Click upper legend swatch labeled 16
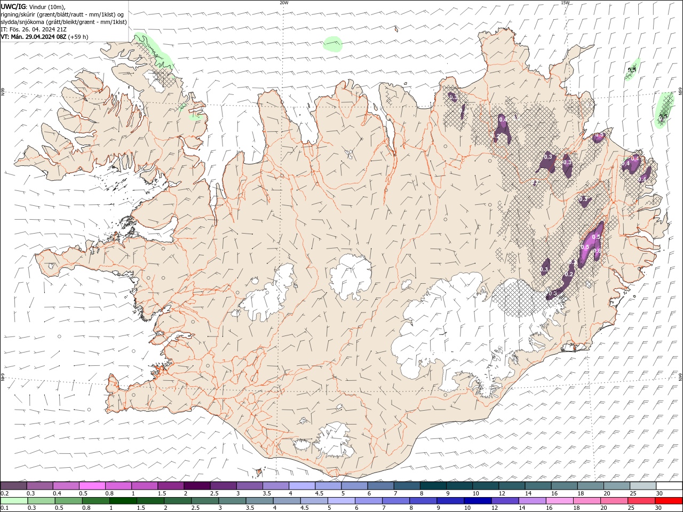The height and width of the screenshot is (512, 683). [x=564, y=485]
